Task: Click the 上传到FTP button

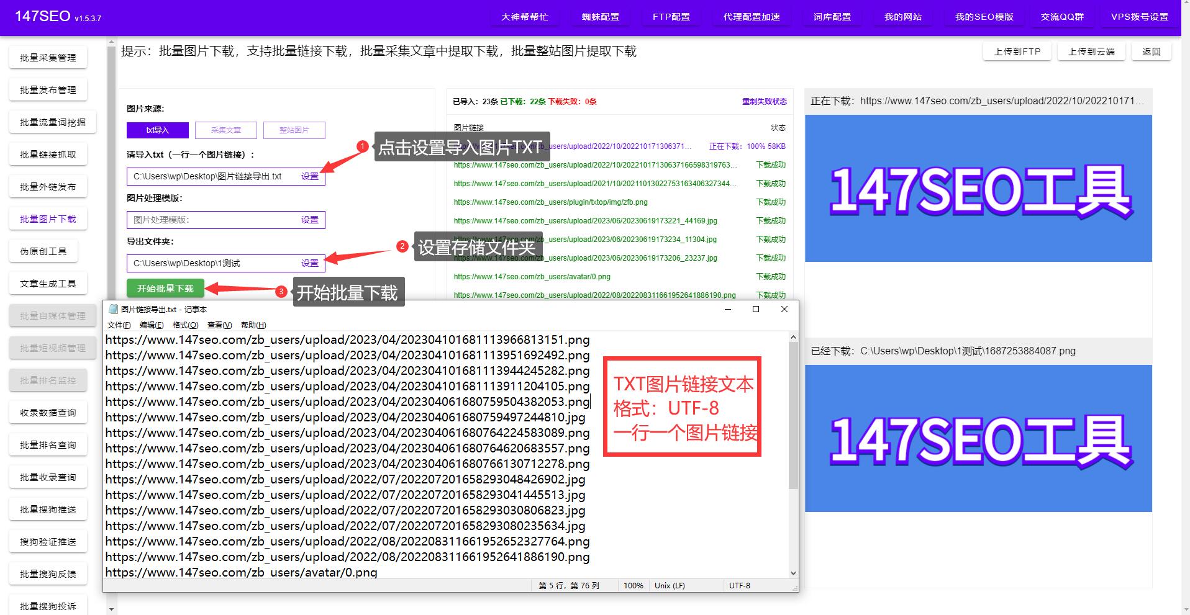Action: pyautogui.click(x=1017, y=52)
